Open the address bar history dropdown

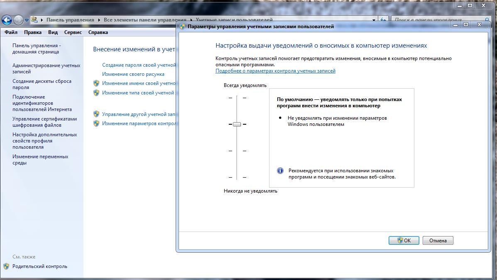point(374,20)
